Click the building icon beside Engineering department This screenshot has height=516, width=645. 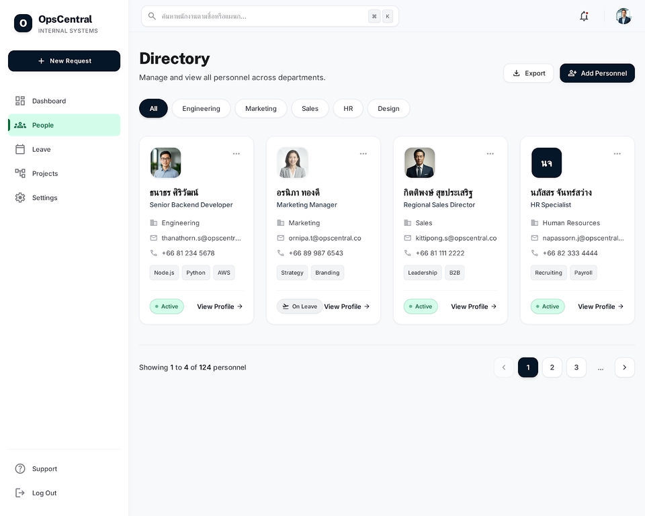click(153, 222)
